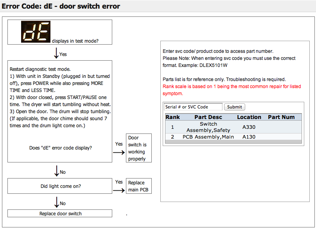
Task: Click the "Replace door switch" box
Action: [x=60, y=213]
